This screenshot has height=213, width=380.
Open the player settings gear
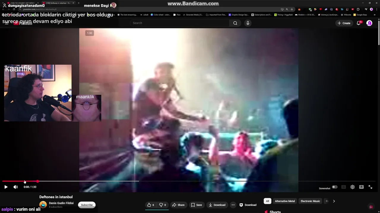(x=352, y=187)
